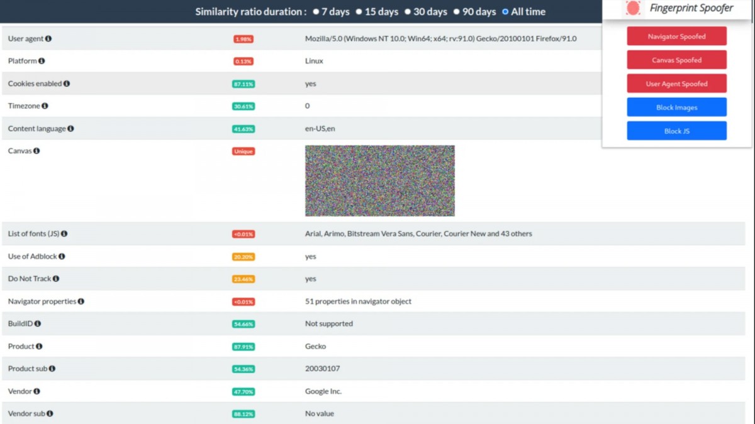Click the 41.63% Content language badge
Viewport: 755px width, 424px height.
(243, 129)
